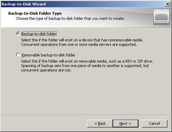This screenshot has height=132, width=172.
Task: Click the "Backup-to-Disk Folder Type" heading
Action: pyautogui.click(x=35, y=13)
